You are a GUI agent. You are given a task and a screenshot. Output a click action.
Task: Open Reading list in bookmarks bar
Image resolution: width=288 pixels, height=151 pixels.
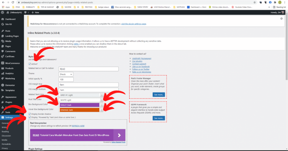pos(279,7)
